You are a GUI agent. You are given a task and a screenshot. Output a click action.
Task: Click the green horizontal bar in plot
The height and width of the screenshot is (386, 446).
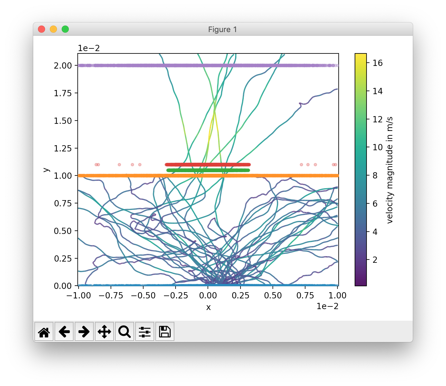208,170
